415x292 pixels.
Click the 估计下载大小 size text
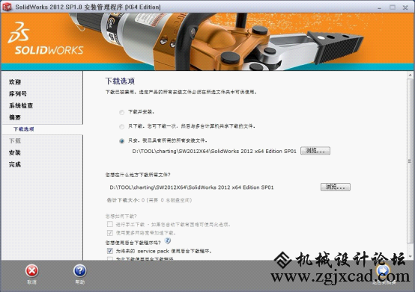[149, 200]
